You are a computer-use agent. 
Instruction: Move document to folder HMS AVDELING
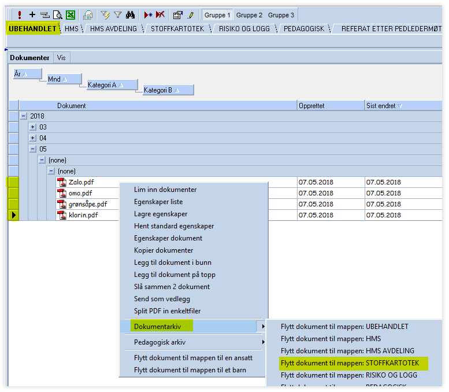[x=347, y=351]
